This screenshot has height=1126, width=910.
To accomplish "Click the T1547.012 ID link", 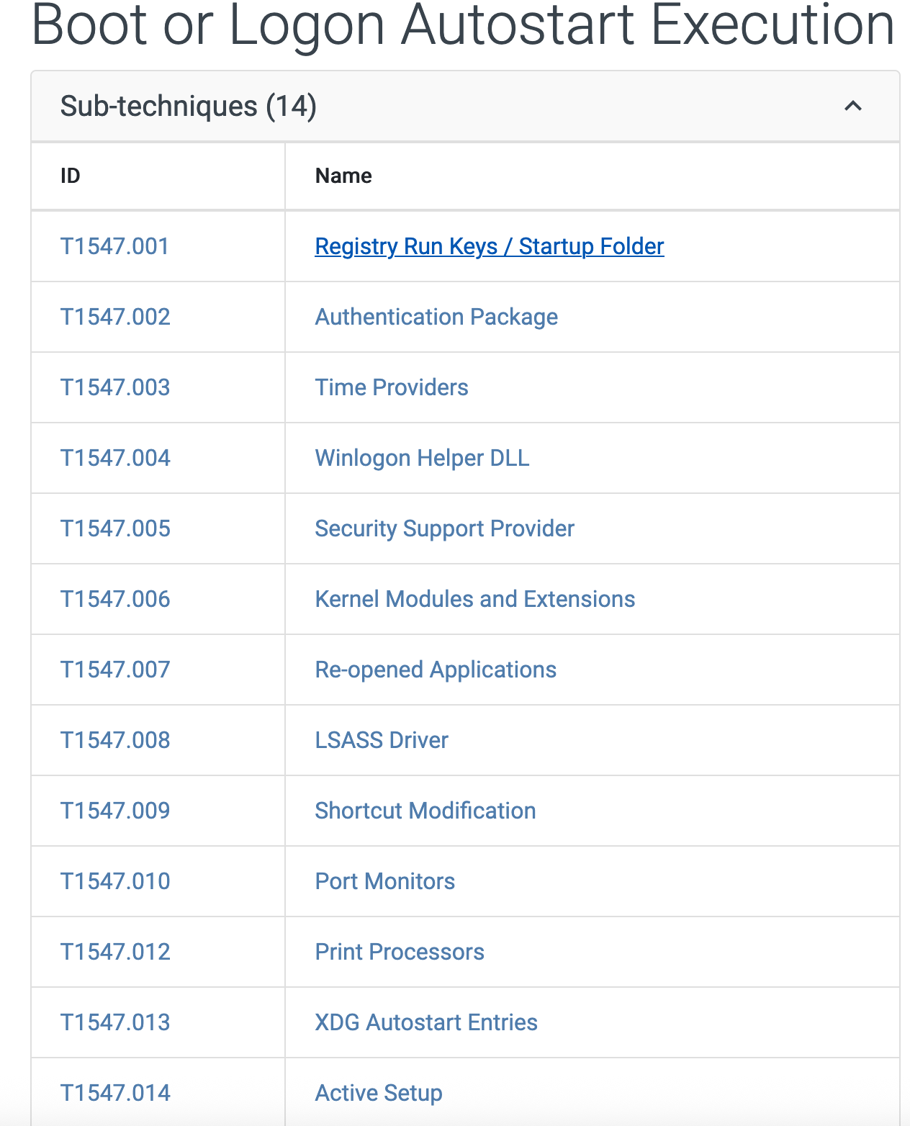I will pyautogui.click(x=115, y=952).
